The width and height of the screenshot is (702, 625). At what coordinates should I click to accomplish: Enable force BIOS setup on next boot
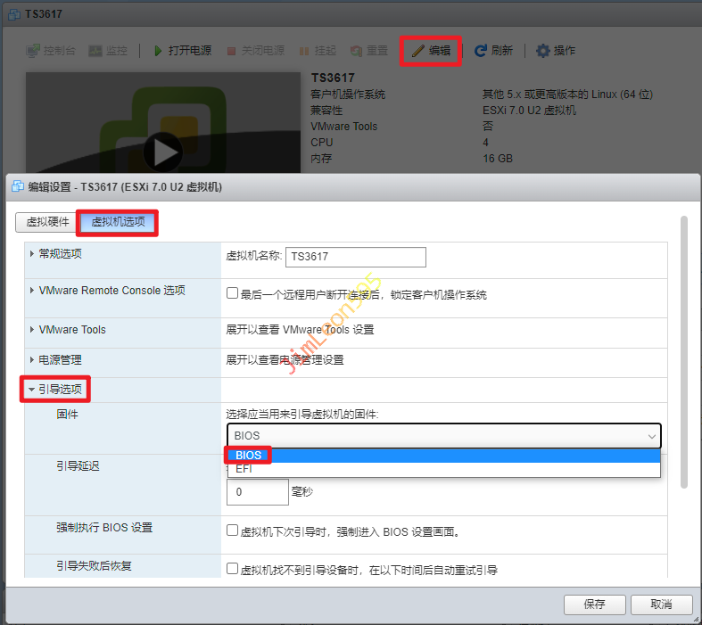click(x=233, y=531)
